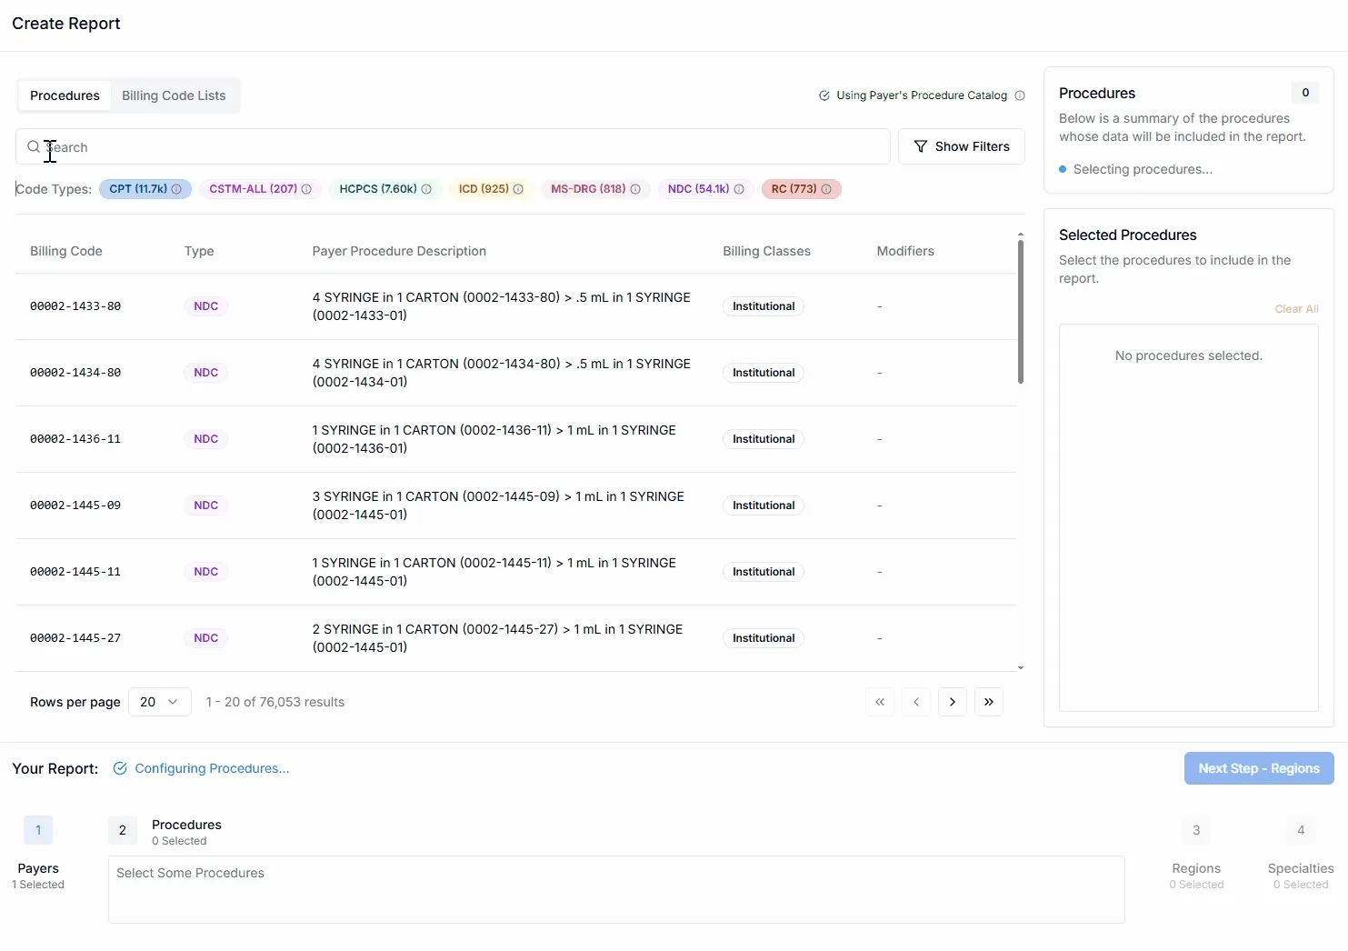
Task: Toggle CSTM-ALL (207) code type filter
Action: [x=260, y=189]
